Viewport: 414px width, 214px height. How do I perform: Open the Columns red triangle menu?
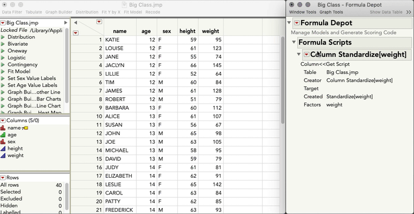pyautogui.click(x=3, y=121)
